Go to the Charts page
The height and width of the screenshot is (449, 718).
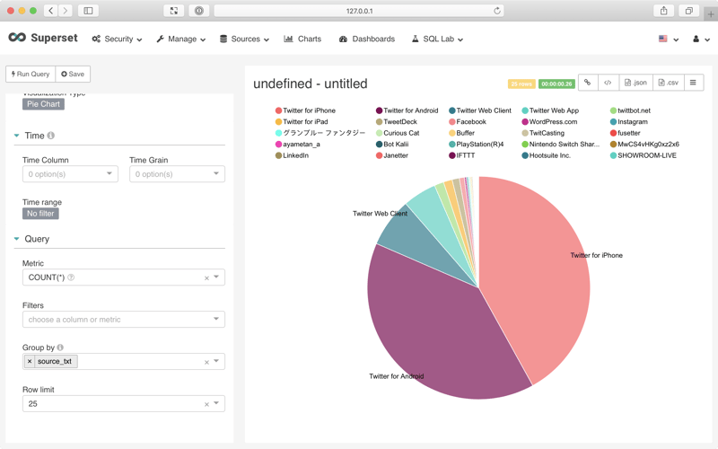coord(302,39)
